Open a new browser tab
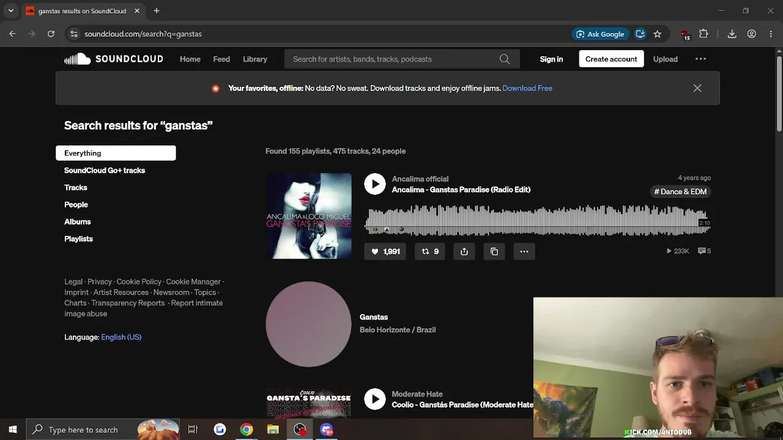The width and height of the screenshot is (783, 440). click(x=157, y=11)
